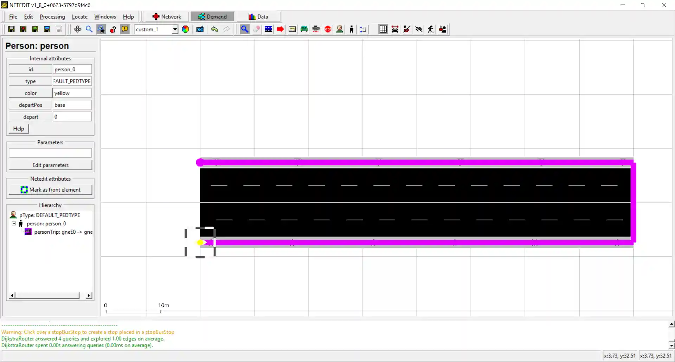
Task: Toggle hide shapes crossed-eye button
Action: tap(419, 30)
